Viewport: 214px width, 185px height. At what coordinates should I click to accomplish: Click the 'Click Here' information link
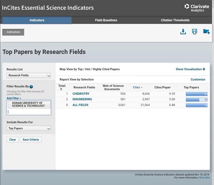204,177
